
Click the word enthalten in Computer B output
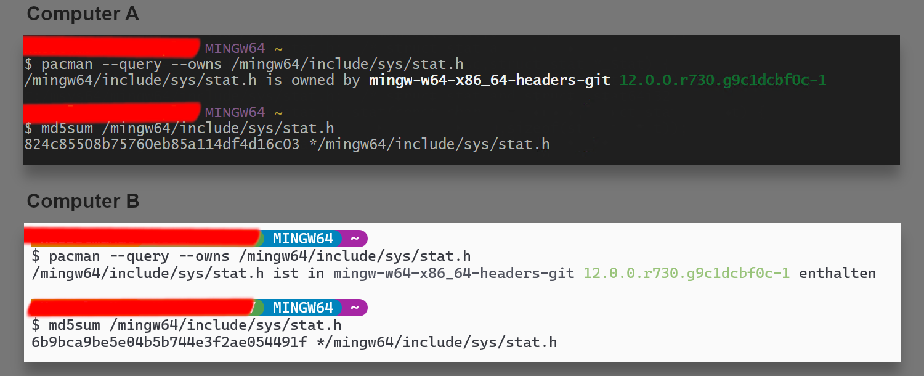(837, 272)
